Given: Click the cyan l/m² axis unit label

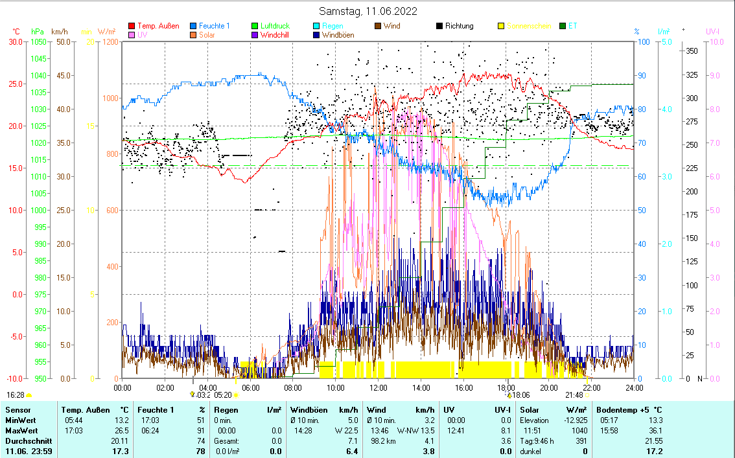Looking at the screenshot, I should (x=664, y=32).
